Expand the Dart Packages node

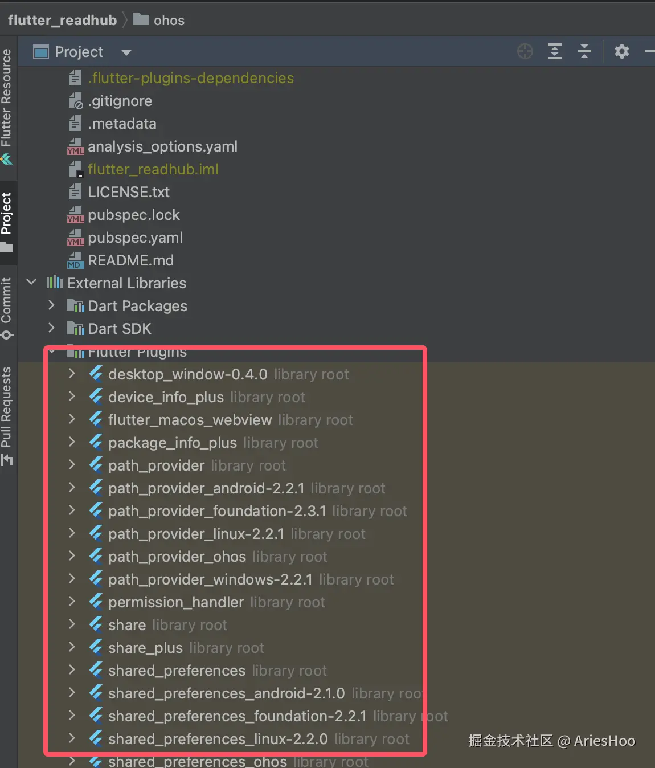pyautogui.click(x=51, y=305)
